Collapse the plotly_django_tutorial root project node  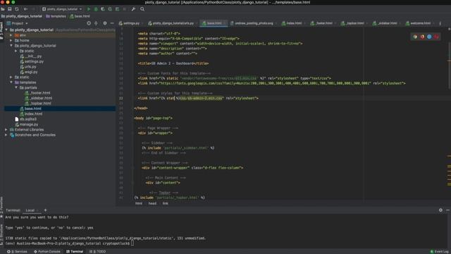point(6,30)
